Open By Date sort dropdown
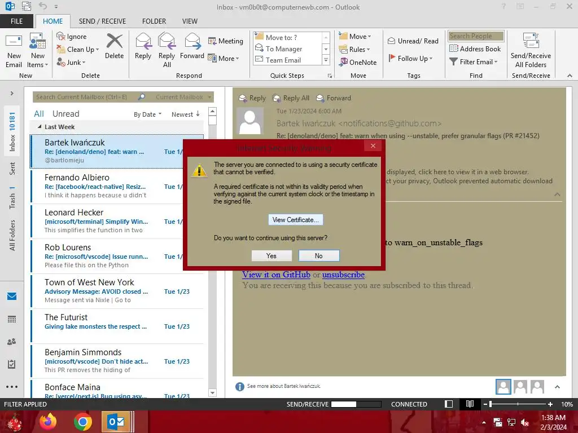The image size is (578, 433). [147, 114]
